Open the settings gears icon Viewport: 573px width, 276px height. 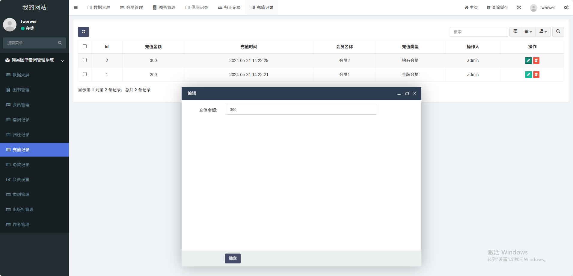566,7
